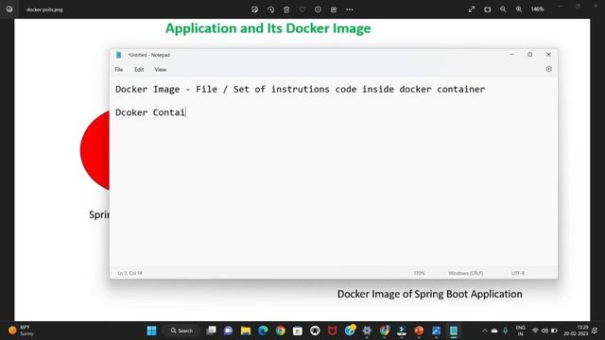This screenshot has width=605, height=340.
Task: Open the weather widget showing Sunny
Action: 21,331
